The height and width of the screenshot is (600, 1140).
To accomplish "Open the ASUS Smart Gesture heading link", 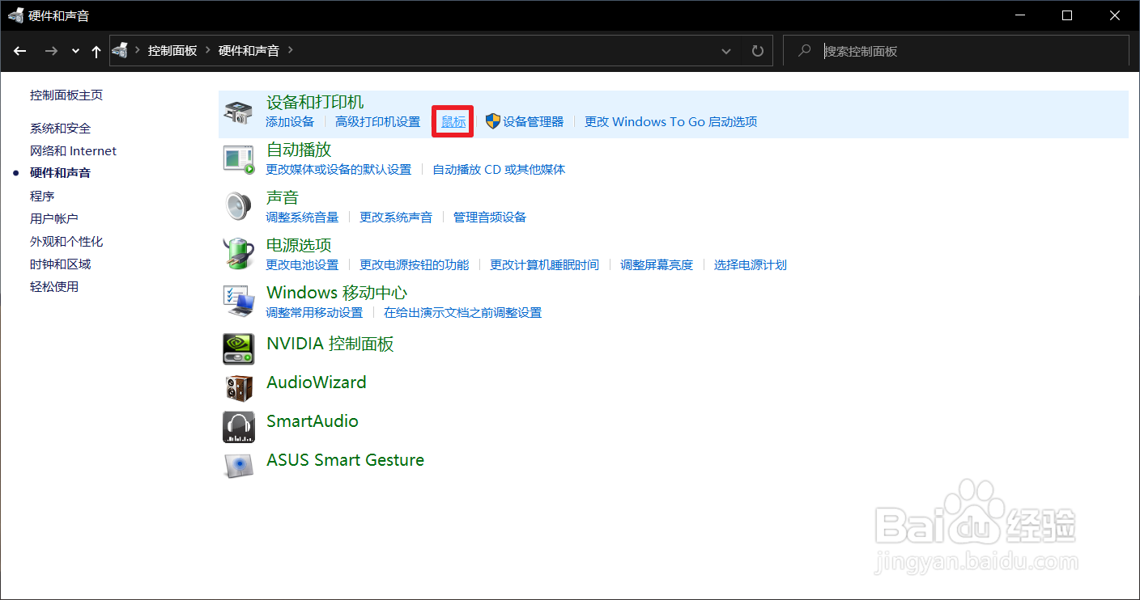I will tap(346, 460).
